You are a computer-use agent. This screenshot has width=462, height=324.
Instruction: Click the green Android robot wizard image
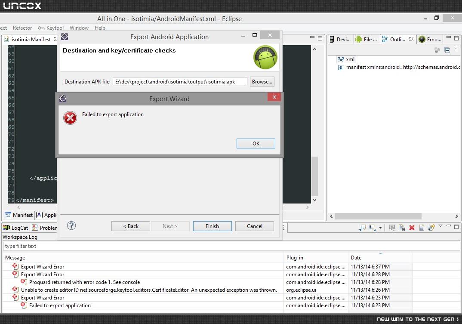[265, 57]
